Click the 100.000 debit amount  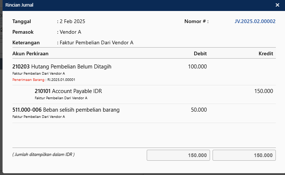[x=197, y=67]
